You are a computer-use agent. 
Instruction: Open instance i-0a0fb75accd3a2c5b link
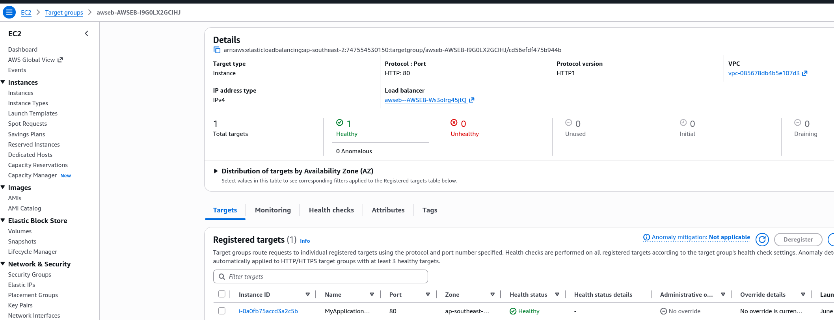click(268, 311)
